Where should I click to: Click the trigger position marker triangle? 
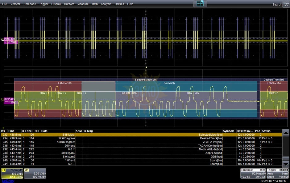[146, 67]
